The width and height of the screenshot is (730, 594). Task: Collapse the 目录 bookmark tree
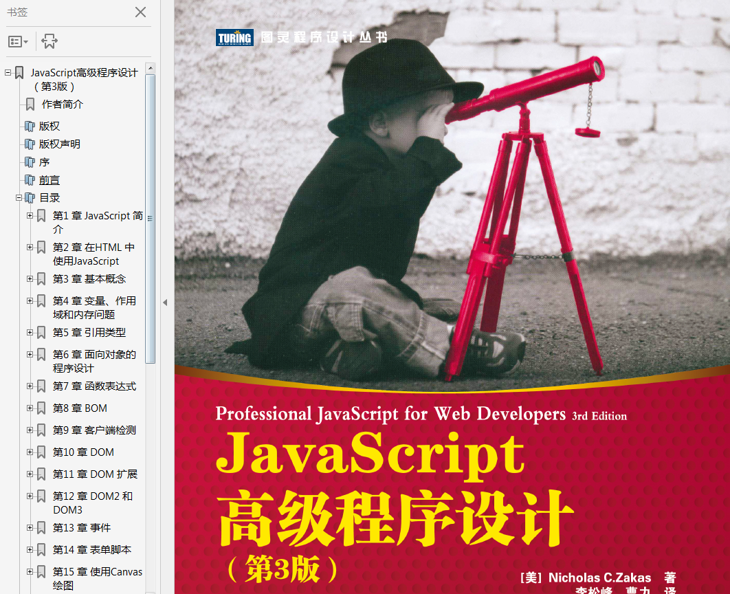tap(19, 198)
